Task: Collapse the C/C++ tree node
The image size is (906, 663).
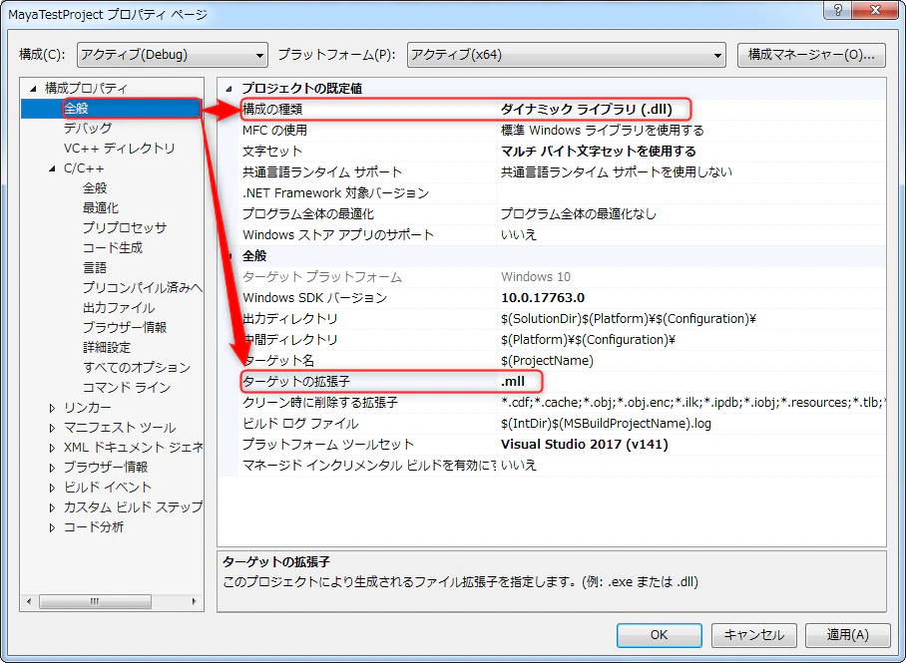Action: coord(52,168)
